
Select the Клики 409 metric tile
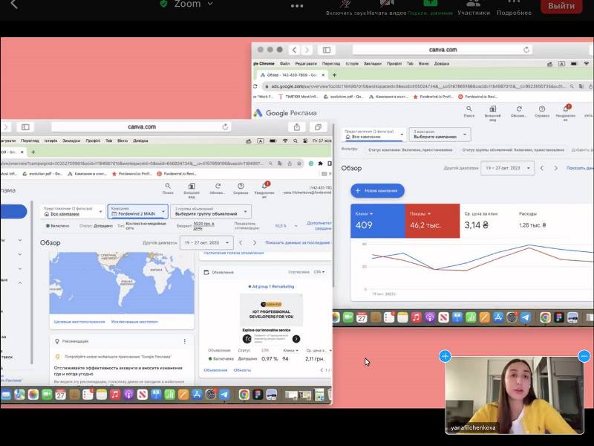(x=378, y=221)
